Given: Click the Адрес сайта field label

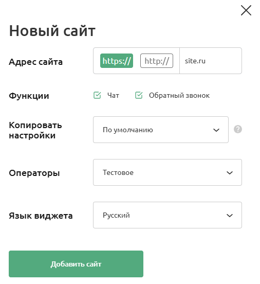Looking at the screenshot, I should pos(36,62).
